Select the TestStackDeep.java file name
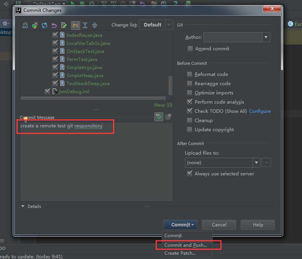Viewport: 302px width, 259px height. pyautogui.click(x=88, y=84)
